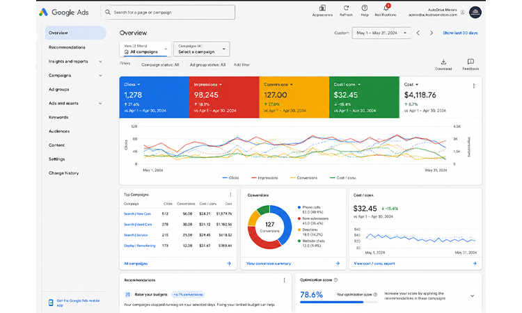The width and height of the screenshot is (522, 313).
Task: Click the Clicks legend color swatch
Action: (x=225, y=178)
